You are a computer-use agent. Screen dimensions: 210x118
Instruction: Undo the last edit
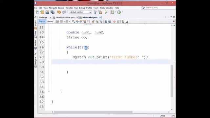(x=59, y=12)
